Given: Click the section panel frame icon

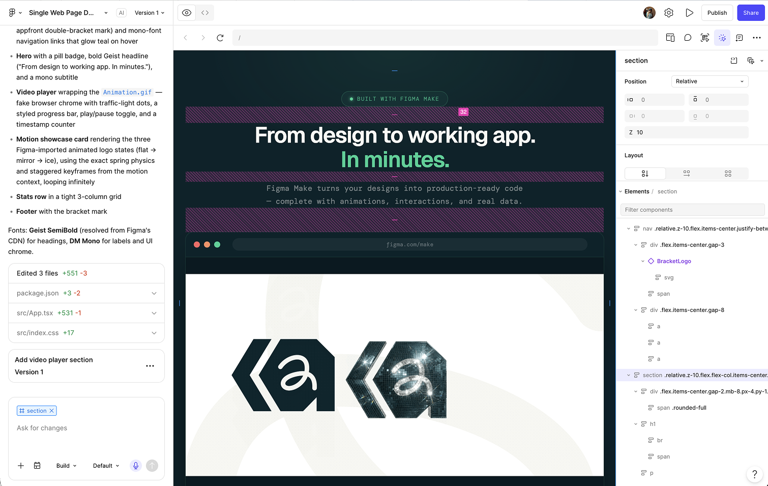Looking at the screenshot, I should [734, 61].
